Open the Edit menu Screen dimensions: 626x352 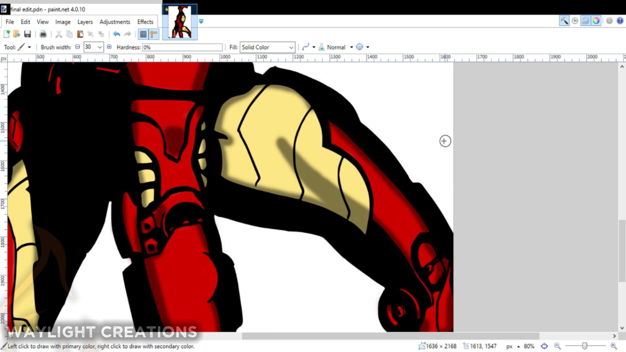coord(25,22)
